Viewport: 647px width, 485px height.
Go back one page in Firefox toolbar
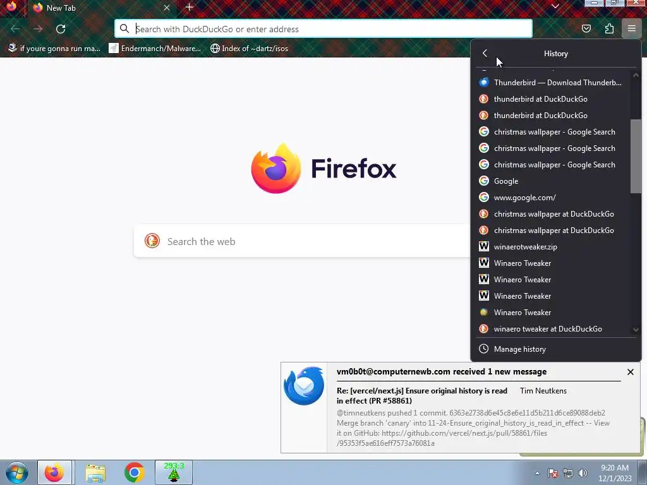[15, 29]
